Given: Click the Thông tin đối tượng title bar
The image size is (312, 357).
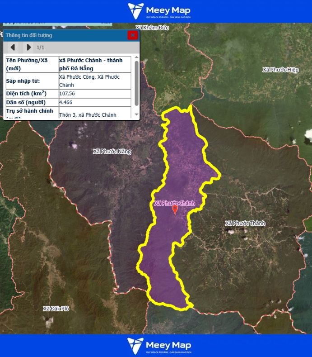Looking at the screenshot, I should pos(63,35).
